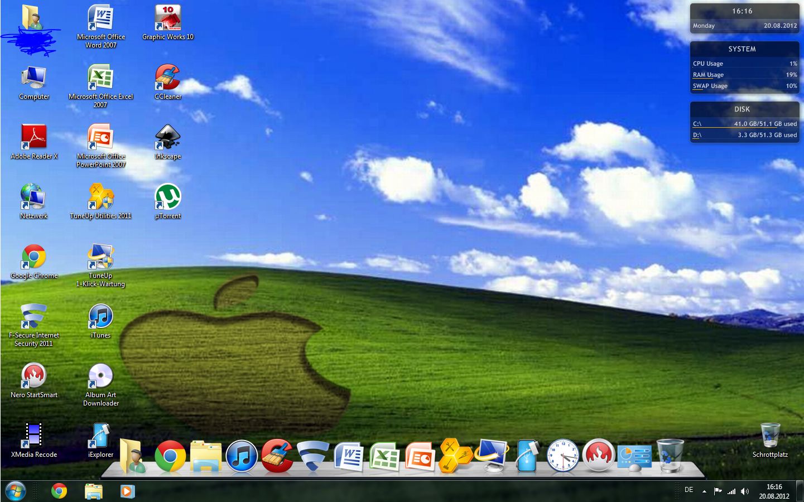The height and width of the screenshot is (502, 804).
Task: Open Windows Media Player from the taskbar
Action: tap(127, 491)
